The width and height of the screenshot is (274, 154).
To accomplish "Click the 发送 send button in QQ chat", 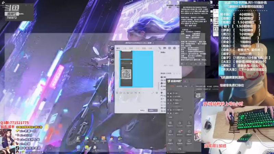I will pyautogui.click(x=151, y=110).
